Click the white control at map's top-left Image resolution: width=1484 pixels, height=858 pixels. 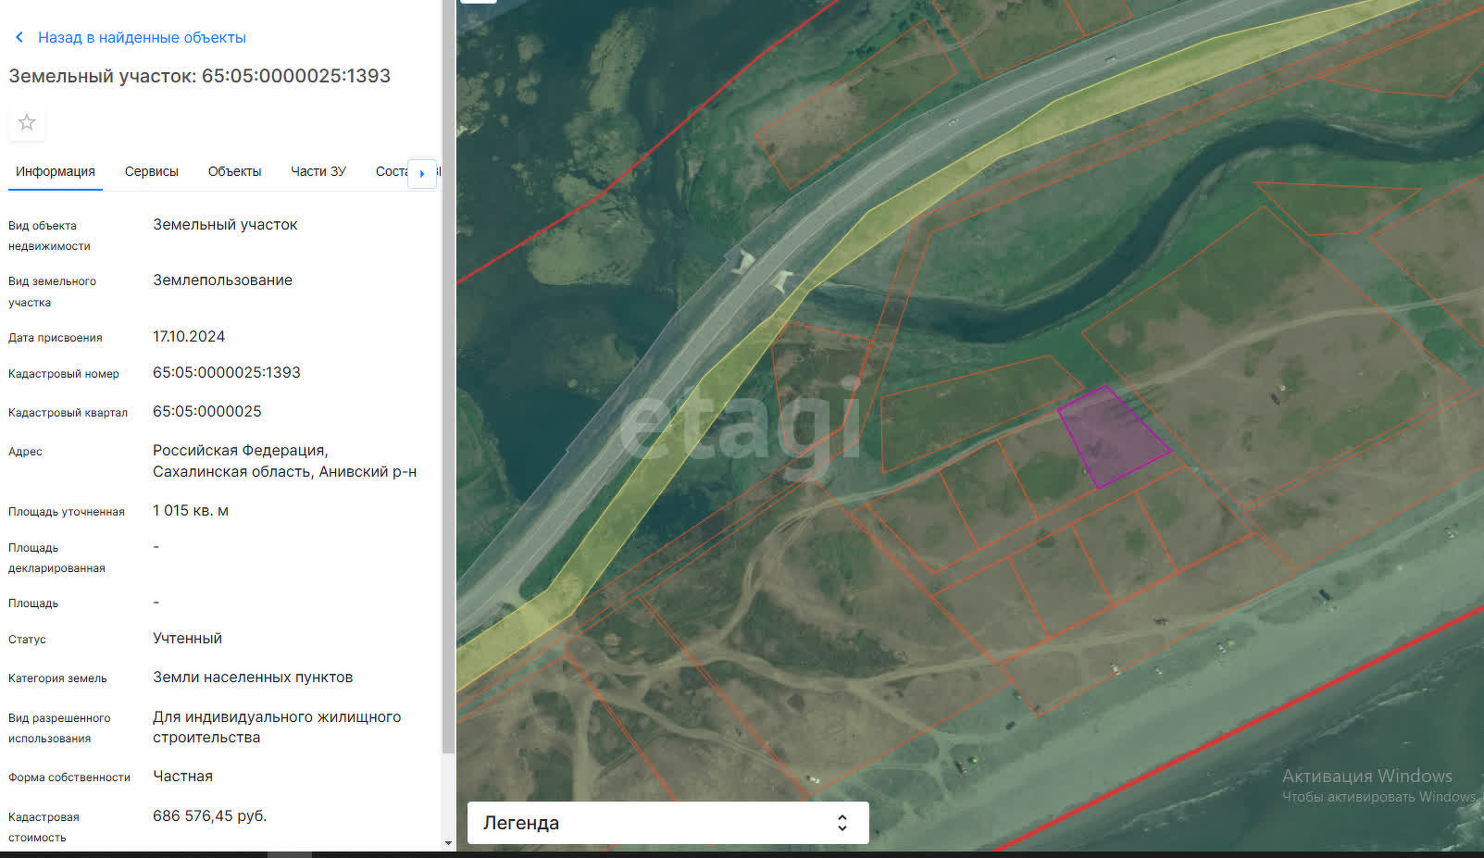coord(479,2)
